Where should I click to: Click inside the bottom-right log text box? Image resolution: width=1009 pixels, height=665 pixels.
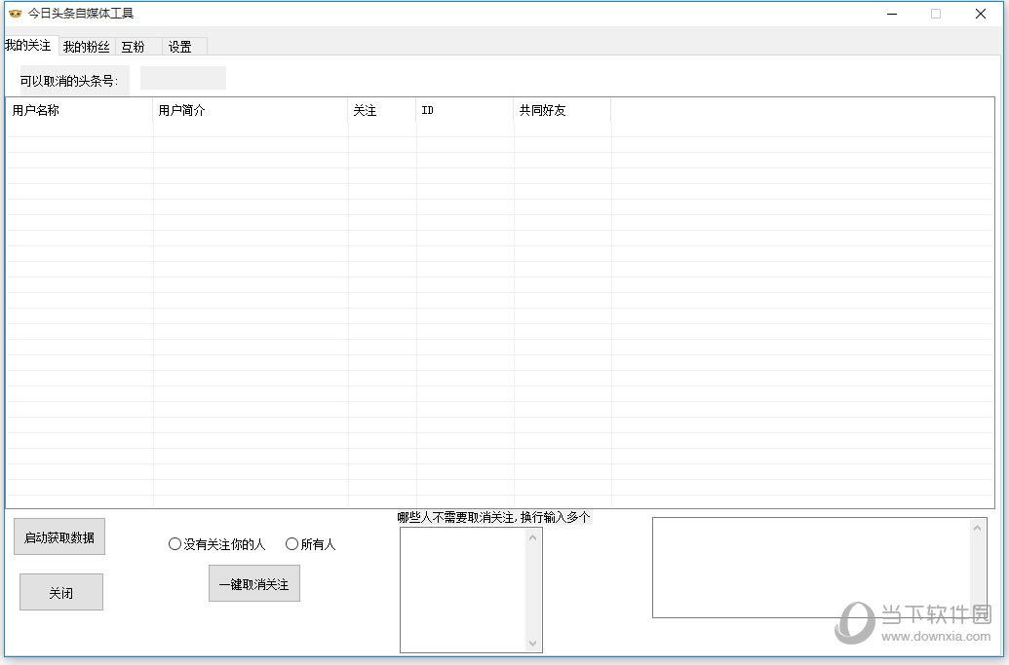point(811,567)
